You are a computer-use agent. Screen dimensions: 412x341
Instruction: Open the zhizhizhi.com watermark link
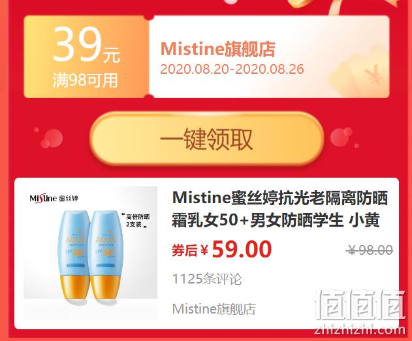click(x=360, y=329)
